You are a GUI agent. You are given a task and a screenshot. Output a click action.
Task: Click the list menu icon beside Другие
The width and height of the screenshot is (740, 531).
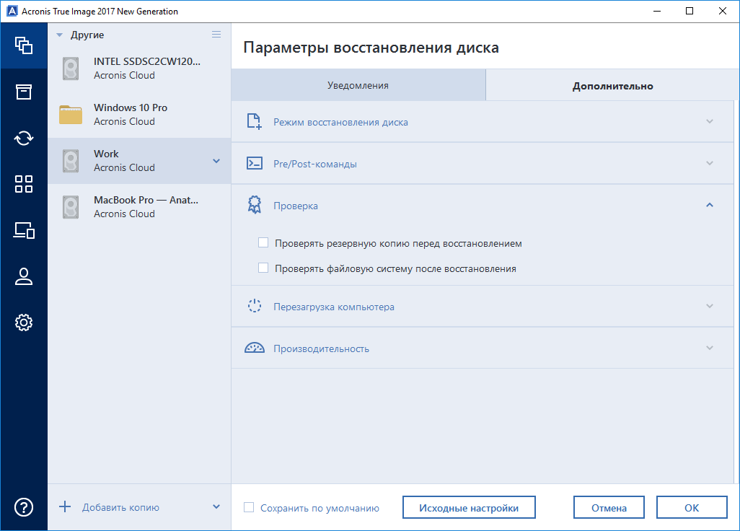click(216, 35)
